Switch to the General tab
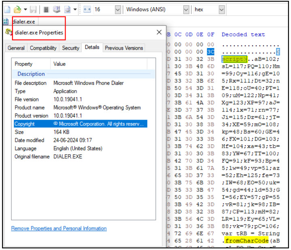This screenshot has width=291, height=250. point(16,48)
